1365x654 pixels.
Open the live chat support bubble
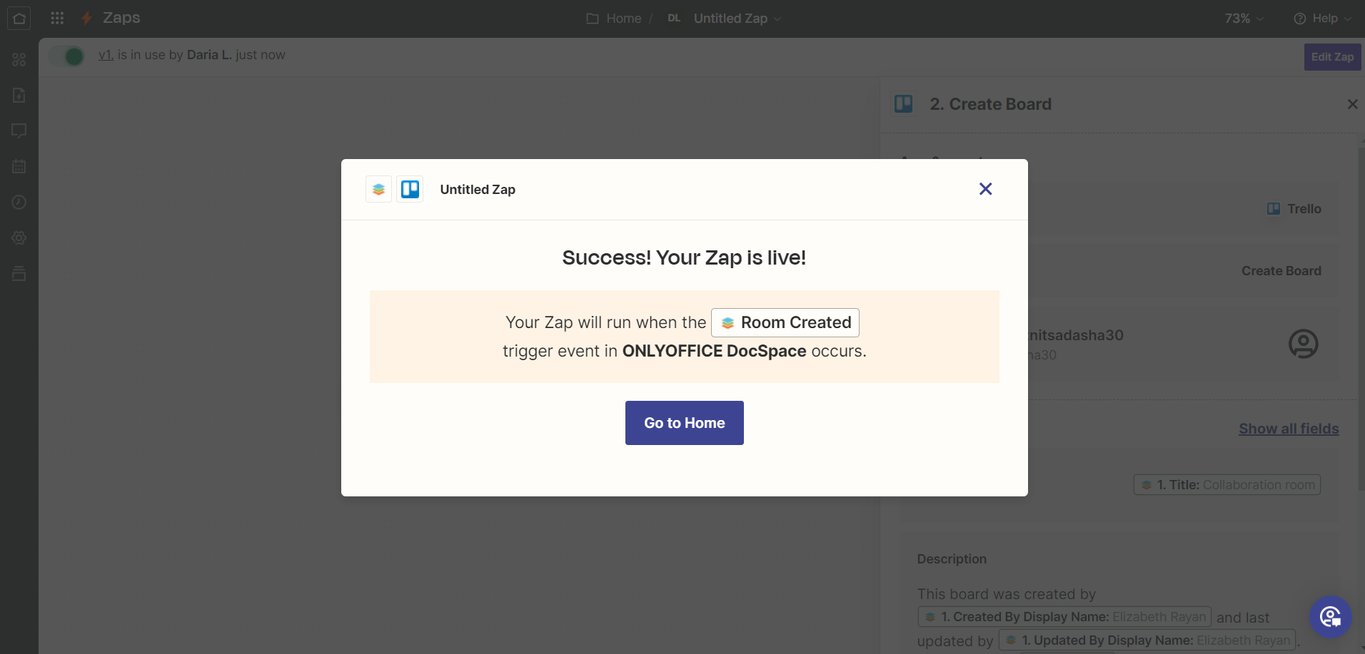pyautogui.click(x=1330, y=617)
